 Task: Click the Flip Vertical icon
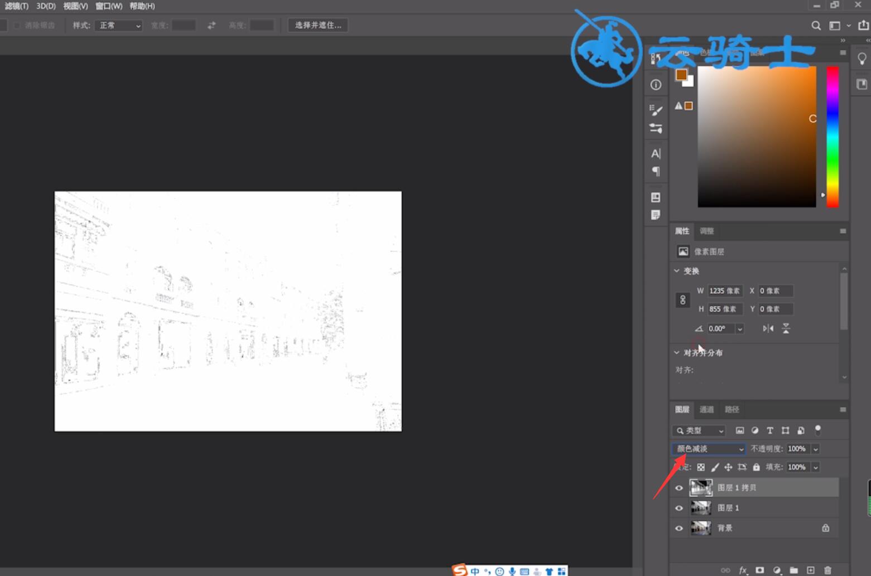pos(786,328)
